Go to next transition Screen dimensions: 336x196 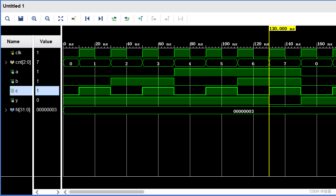[x=127, y=19]
